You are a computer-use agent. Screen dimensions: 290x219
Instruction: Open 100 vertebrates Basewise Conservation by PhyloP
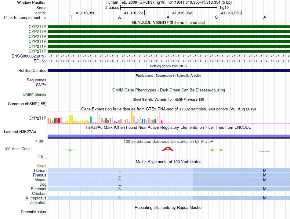tap(169, 141)
